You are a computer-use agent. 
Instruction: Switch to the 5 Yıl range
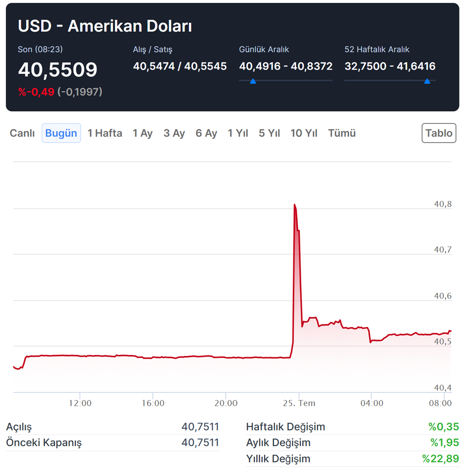270,133
